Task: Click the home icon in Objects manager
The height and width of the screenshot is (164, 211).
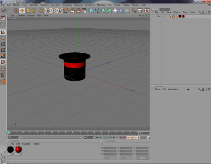Action: pyautogui.click(x=203, y=13)
